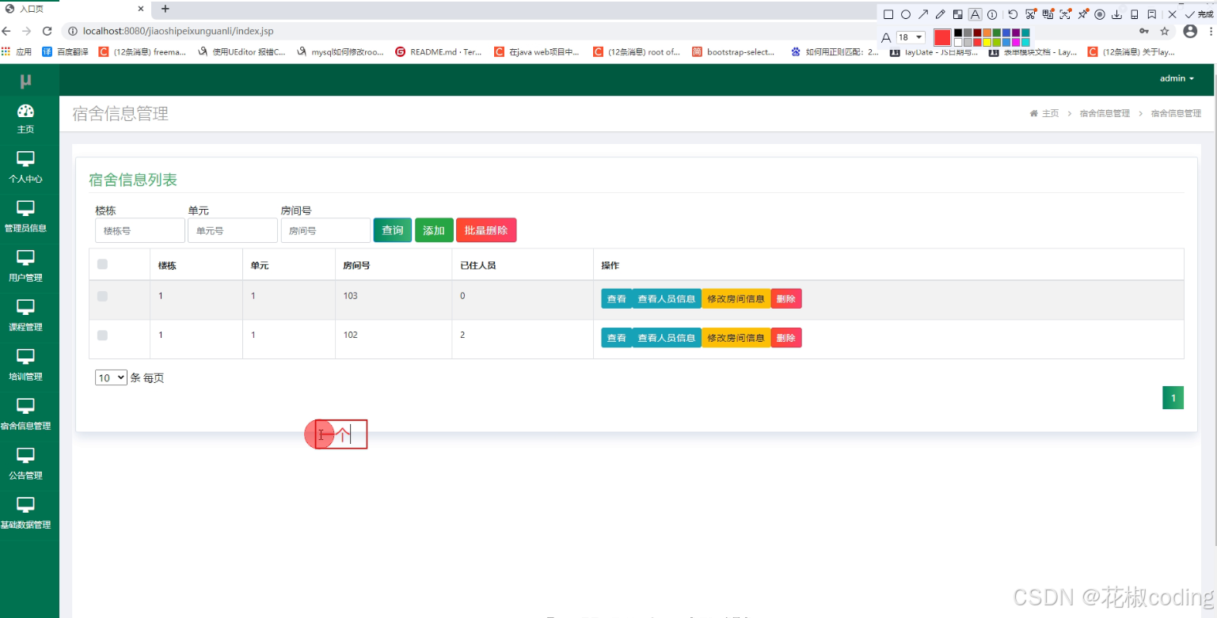Save the screenshot with download icon

point(1117,14)
